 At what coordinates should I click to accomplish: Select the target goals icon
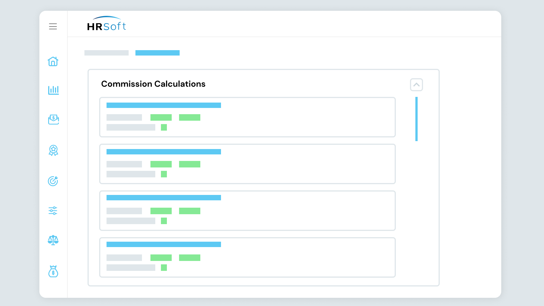tap(53, 181)
